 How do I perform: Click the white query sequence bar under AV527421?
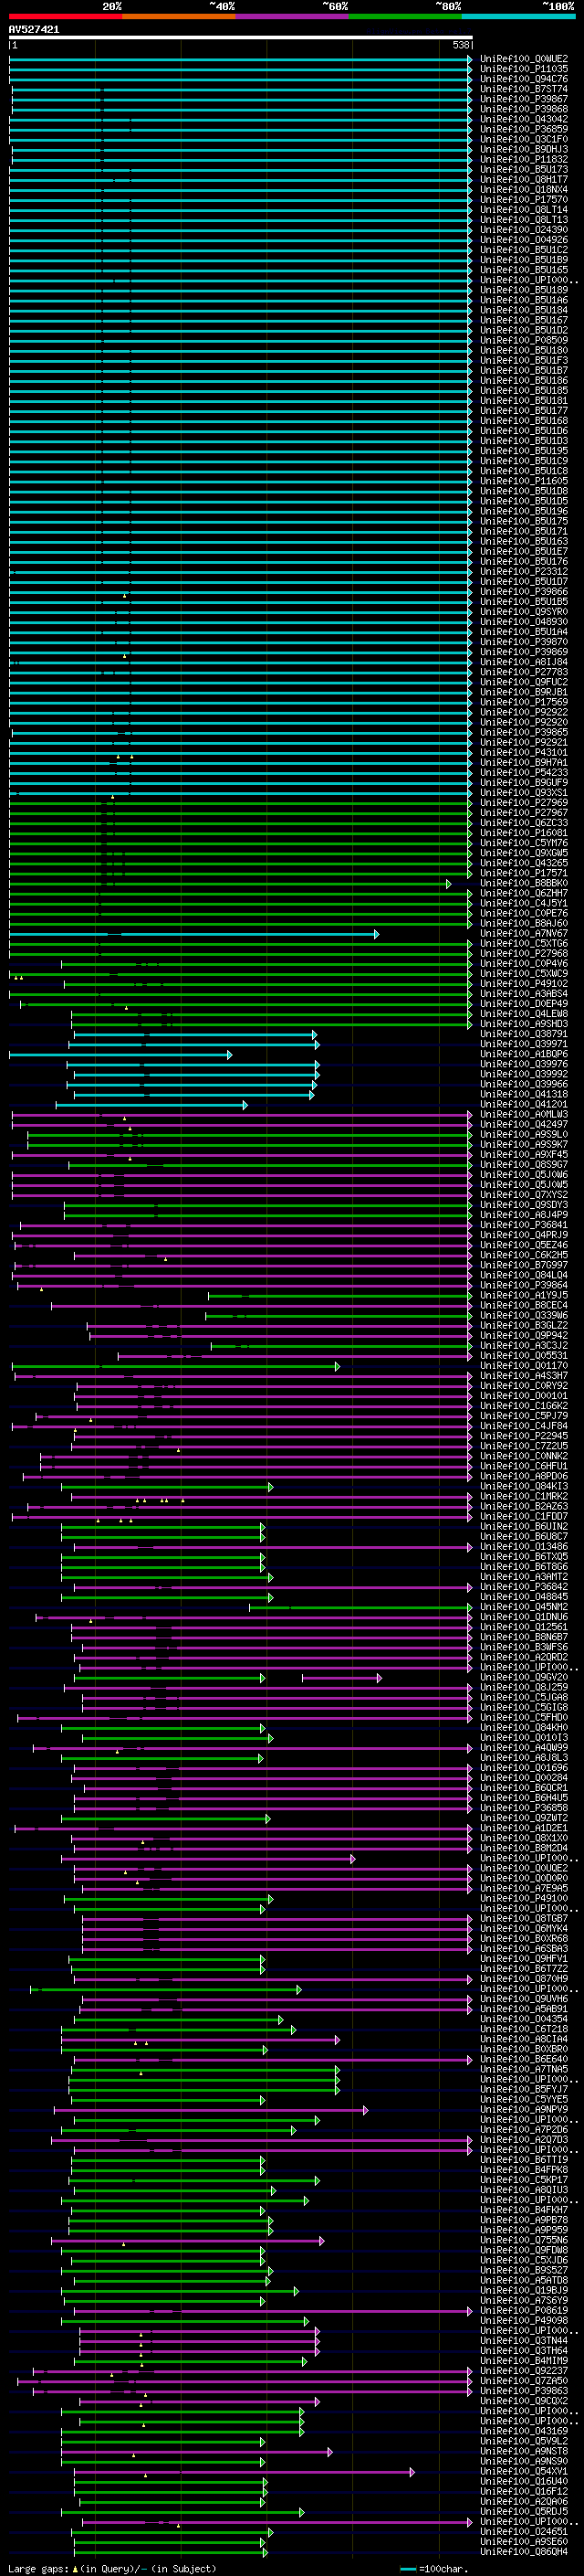(x=241, y=37)
